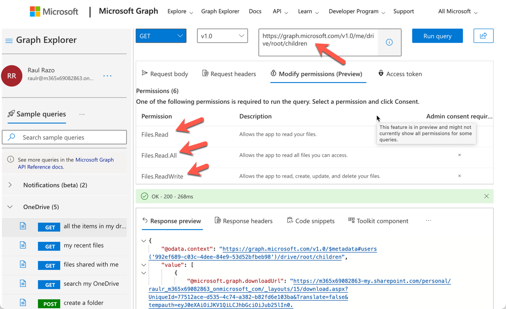
Task: Run the 'my recent files' sample query
Action: tap(65, 246)
